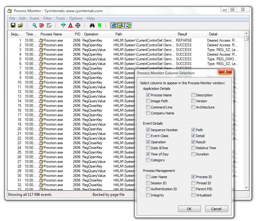258x221 pixels.
Task: Enable the Thread ID checkbox
Action: pos(193,183)
